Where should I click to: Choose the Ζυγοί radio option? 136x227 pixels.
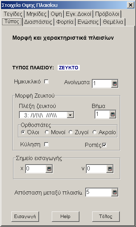pos(71,132)
